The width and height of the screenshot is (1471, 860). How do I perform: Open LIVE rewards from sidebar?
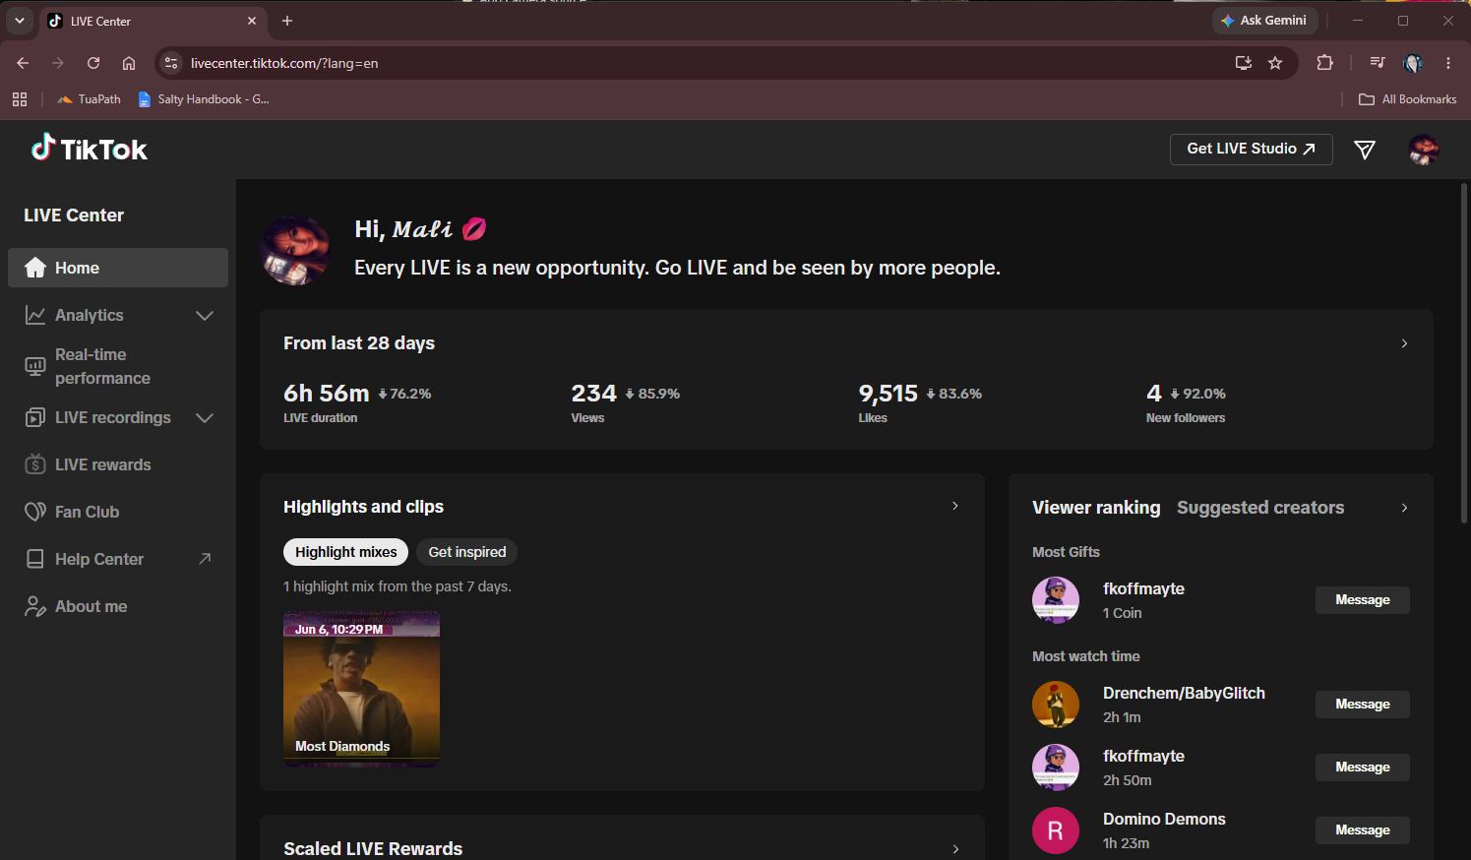tap(118, 464)
